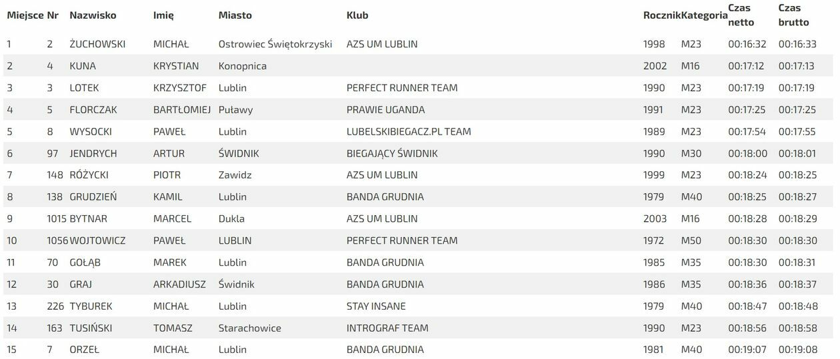Click the Miejsce column header
This screenshot has height=359, width=840.
point(25,15)
